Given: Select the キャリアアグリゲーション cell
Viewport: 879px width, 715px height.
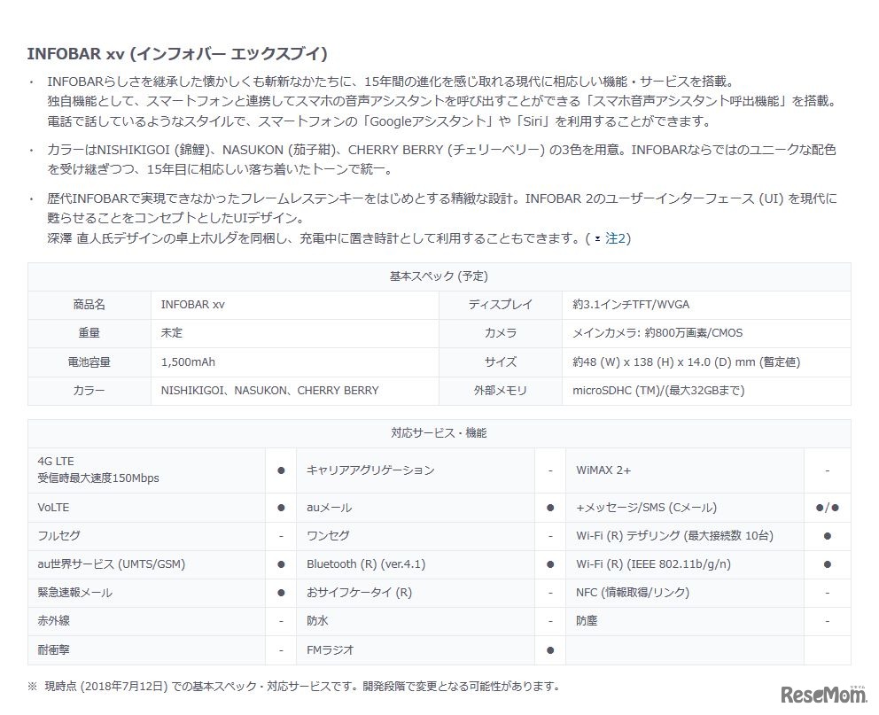Looking at the screenshot, I should tap(416, 470).
